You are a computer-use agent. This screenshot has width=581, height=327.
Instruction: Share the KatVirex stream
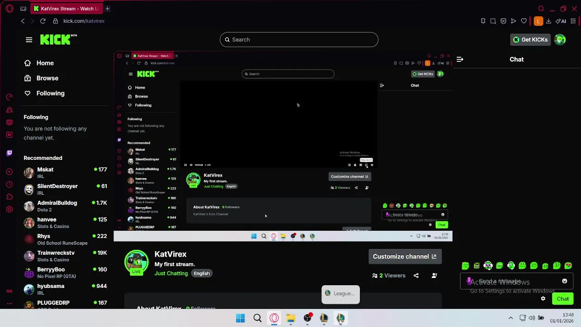tap(416, 276)
